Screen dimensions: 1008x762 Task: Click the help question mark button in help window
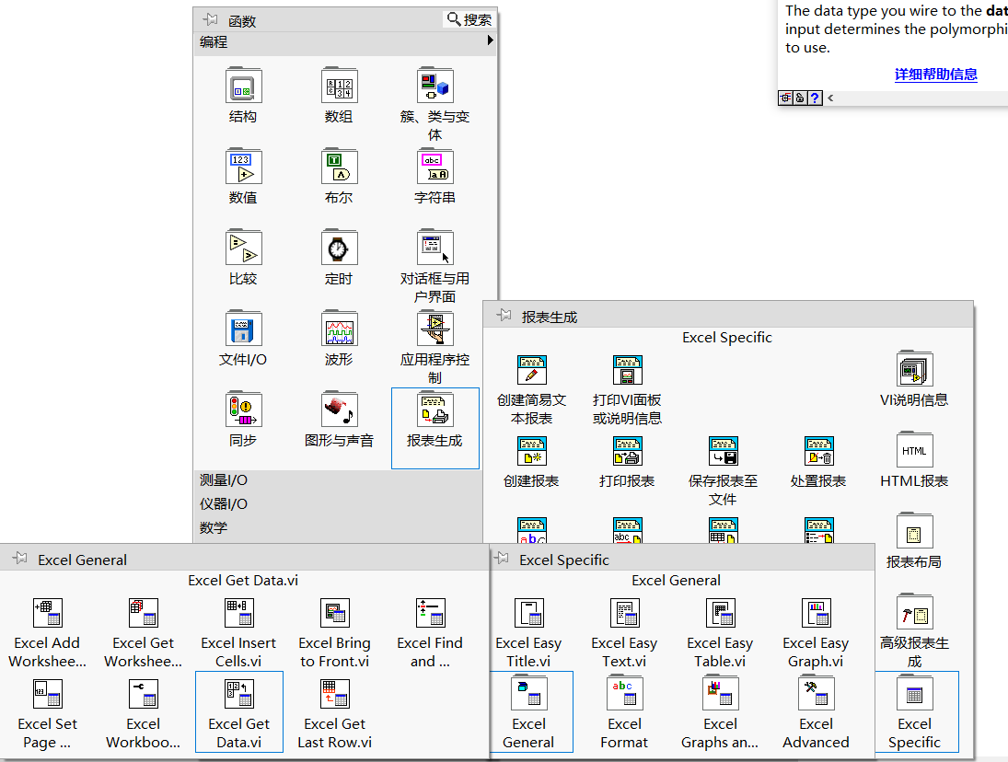(x=817, y=97)
